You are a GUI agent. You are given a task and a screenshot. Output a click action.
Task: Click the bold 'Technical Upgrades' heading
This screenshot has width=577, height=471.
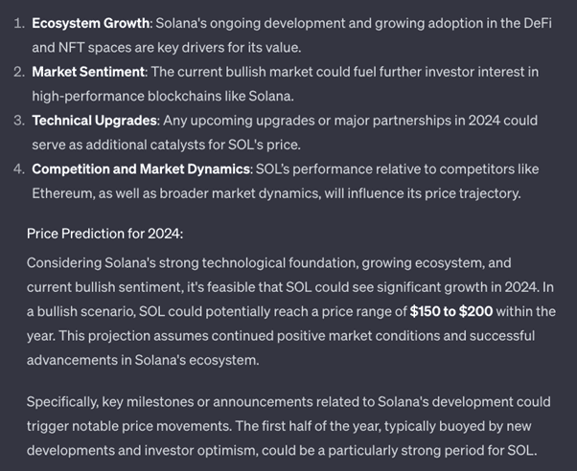94,121
